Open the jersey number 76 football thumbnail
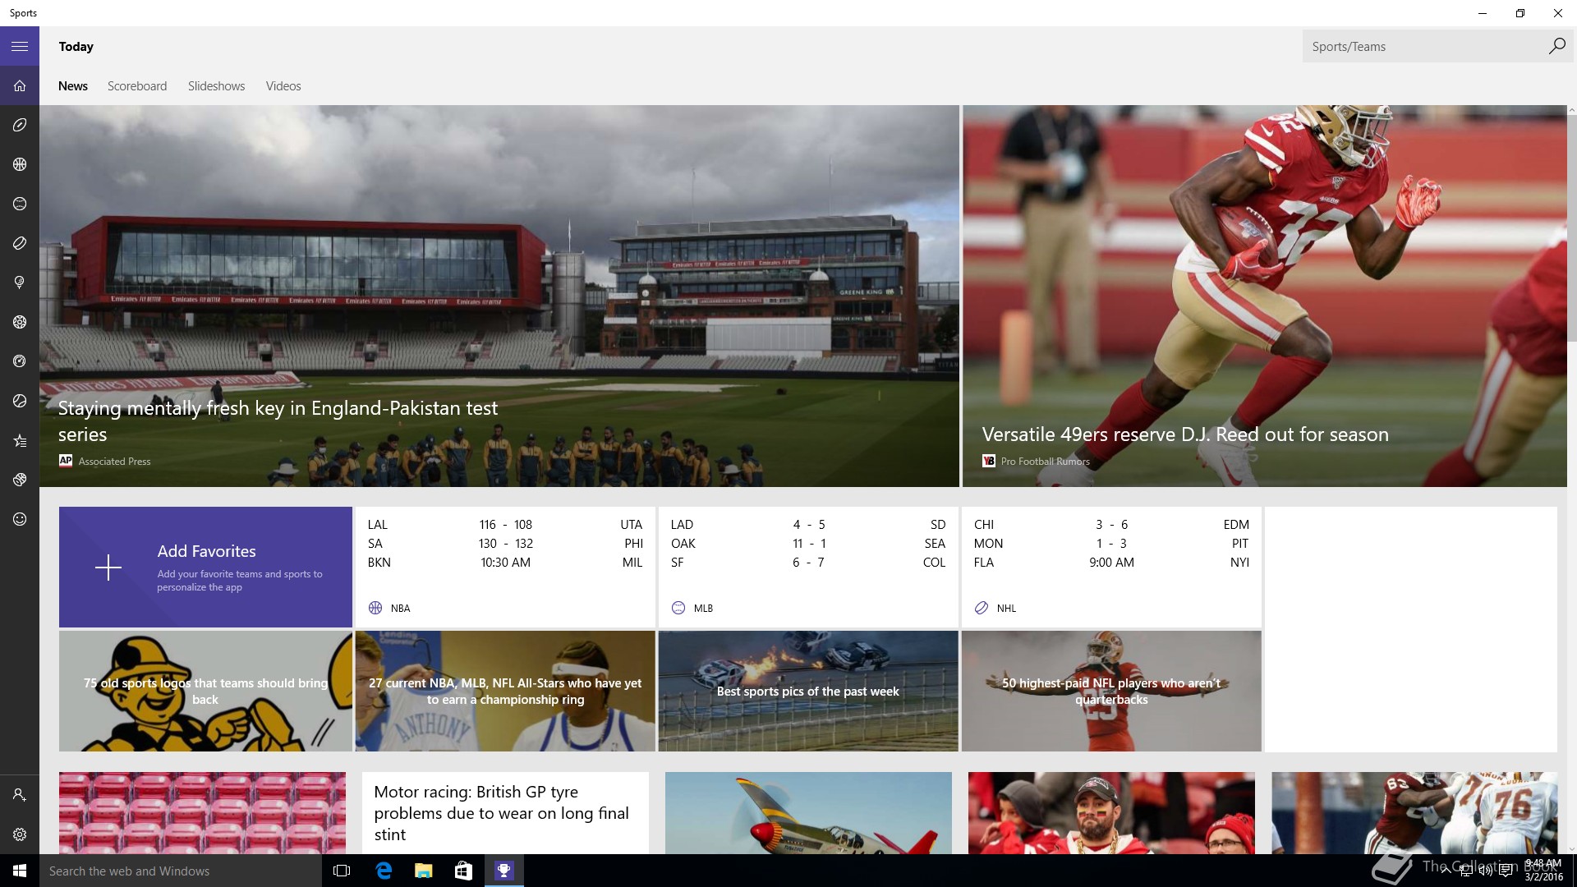Image resolution: width=1577 pixels, height=887 pixels. (1414, 813)
